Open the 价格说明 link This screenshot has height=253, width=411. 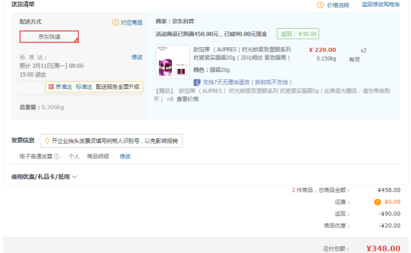coord(338,5)
